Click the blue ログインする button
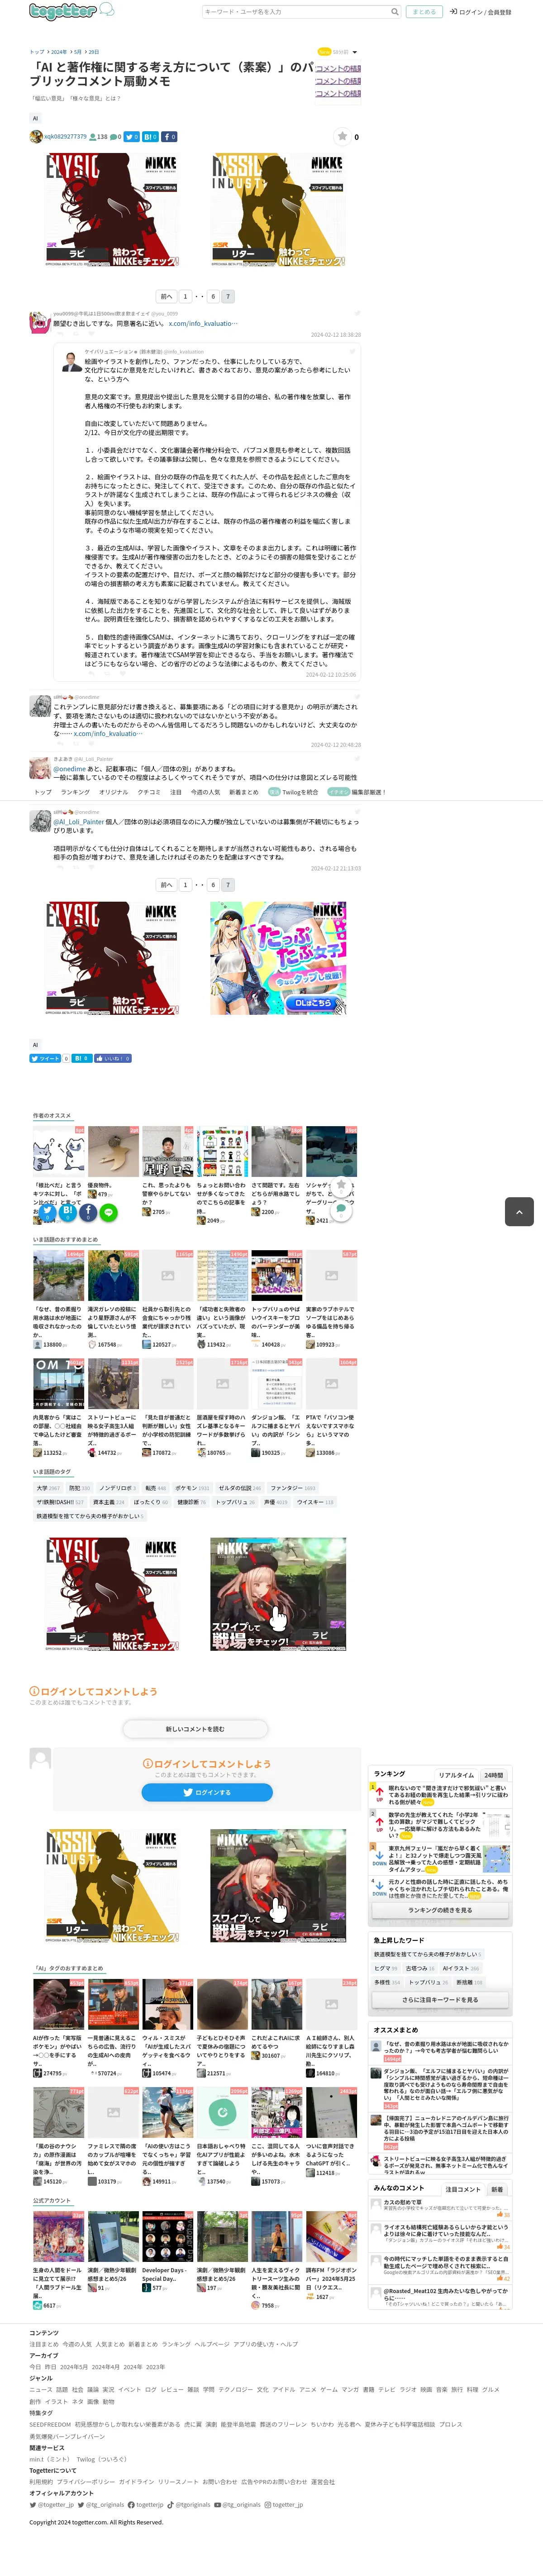This screenshot has width=543, height=2576. pyautogui.click(x=207, y=1792)
